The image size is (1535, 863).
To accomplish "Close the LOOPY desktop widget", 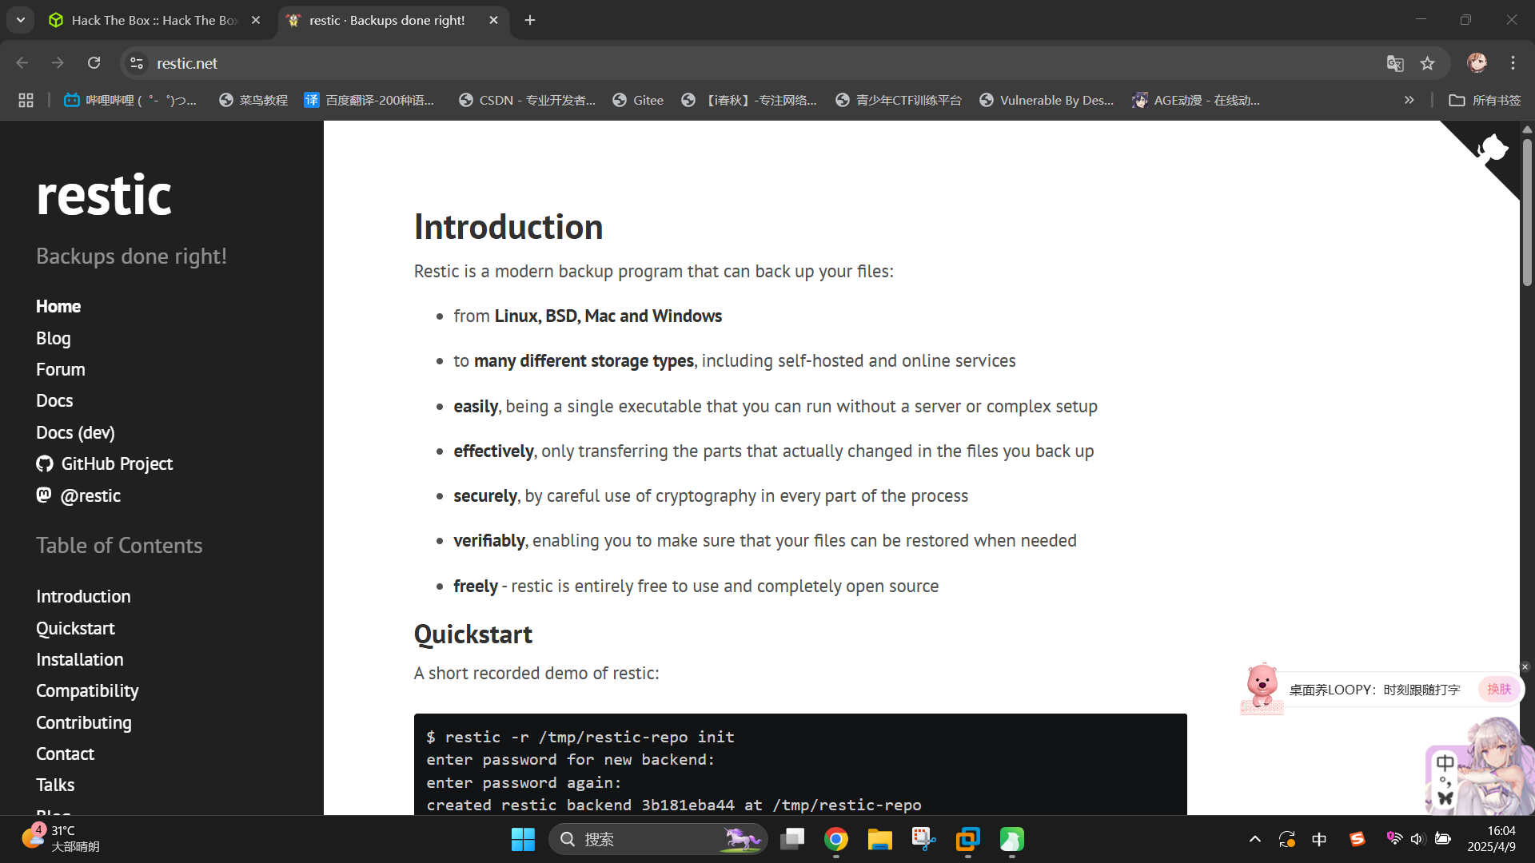I will (1525, 666).
